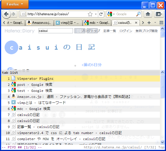Click the caisui search input field
The width and height of the screenshot is (166, 151).
tap(56, 31)
